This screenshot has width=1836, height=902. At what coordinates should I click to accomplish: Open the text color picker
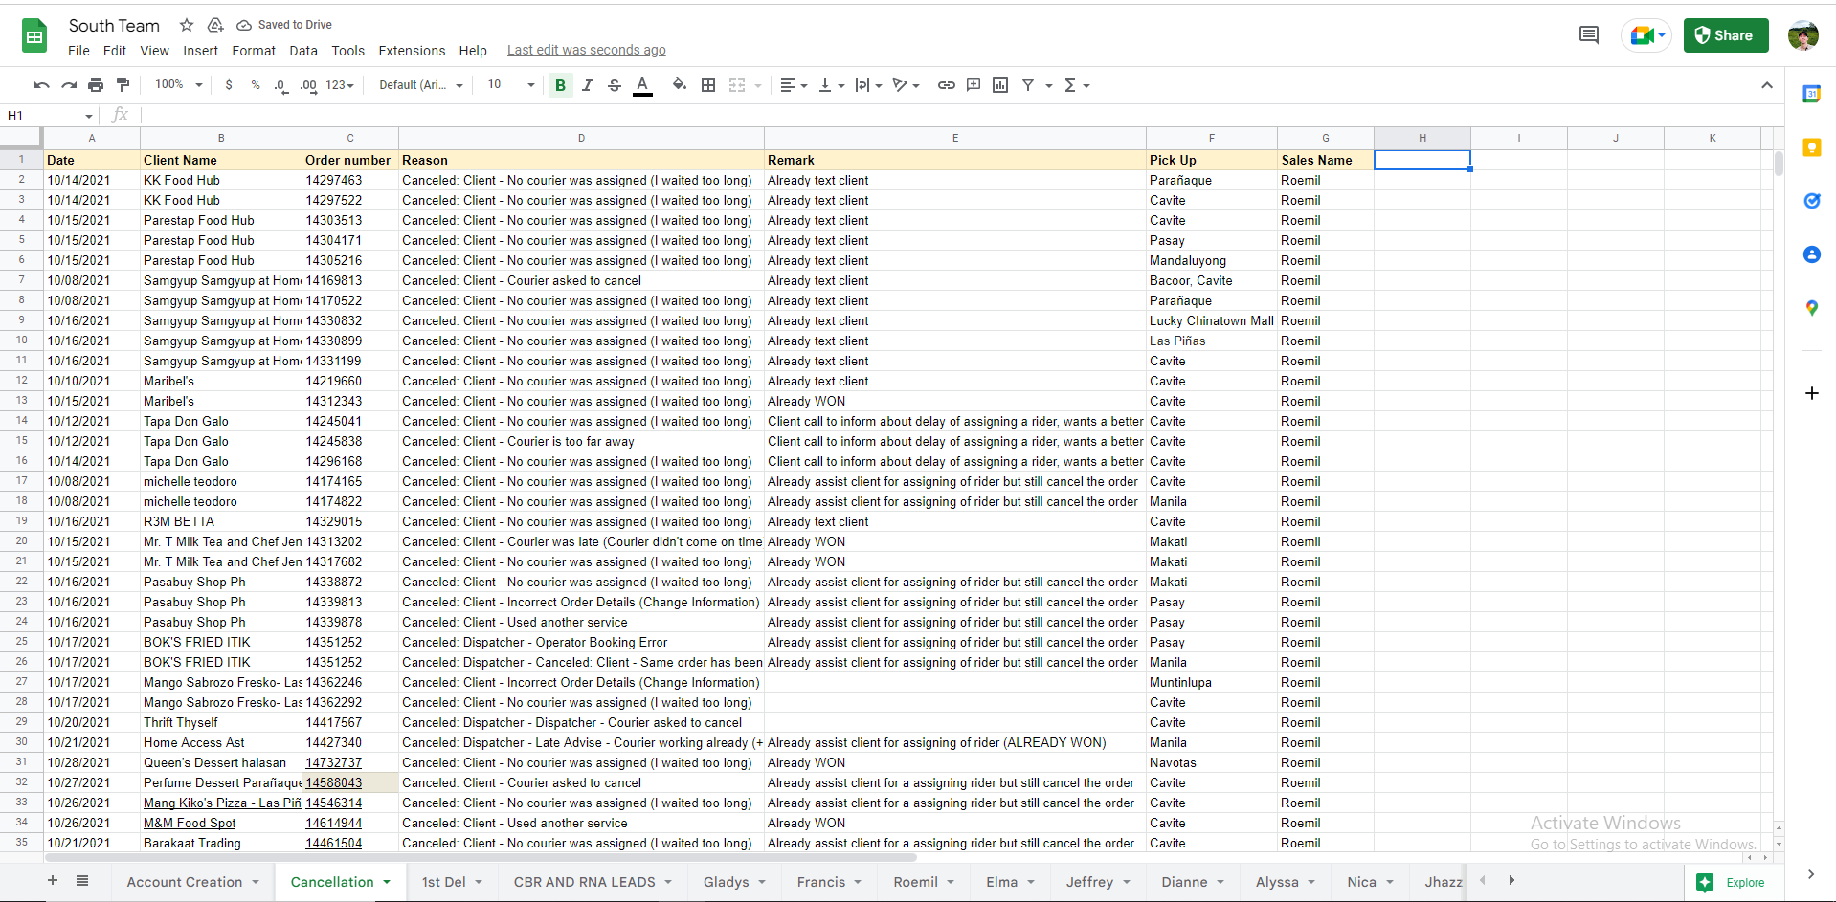(642, 85)
